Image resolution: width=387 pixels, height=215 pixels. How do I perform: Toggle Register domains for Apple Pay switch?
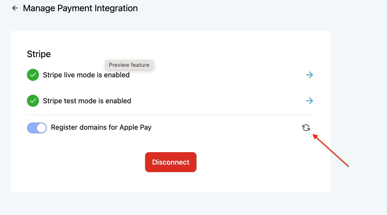click(37, 128)
